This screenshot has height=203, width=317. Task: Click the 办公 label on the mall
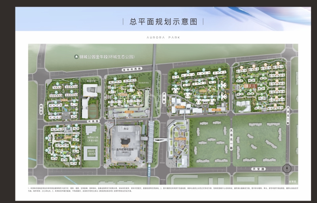click(x=126, y=128)
